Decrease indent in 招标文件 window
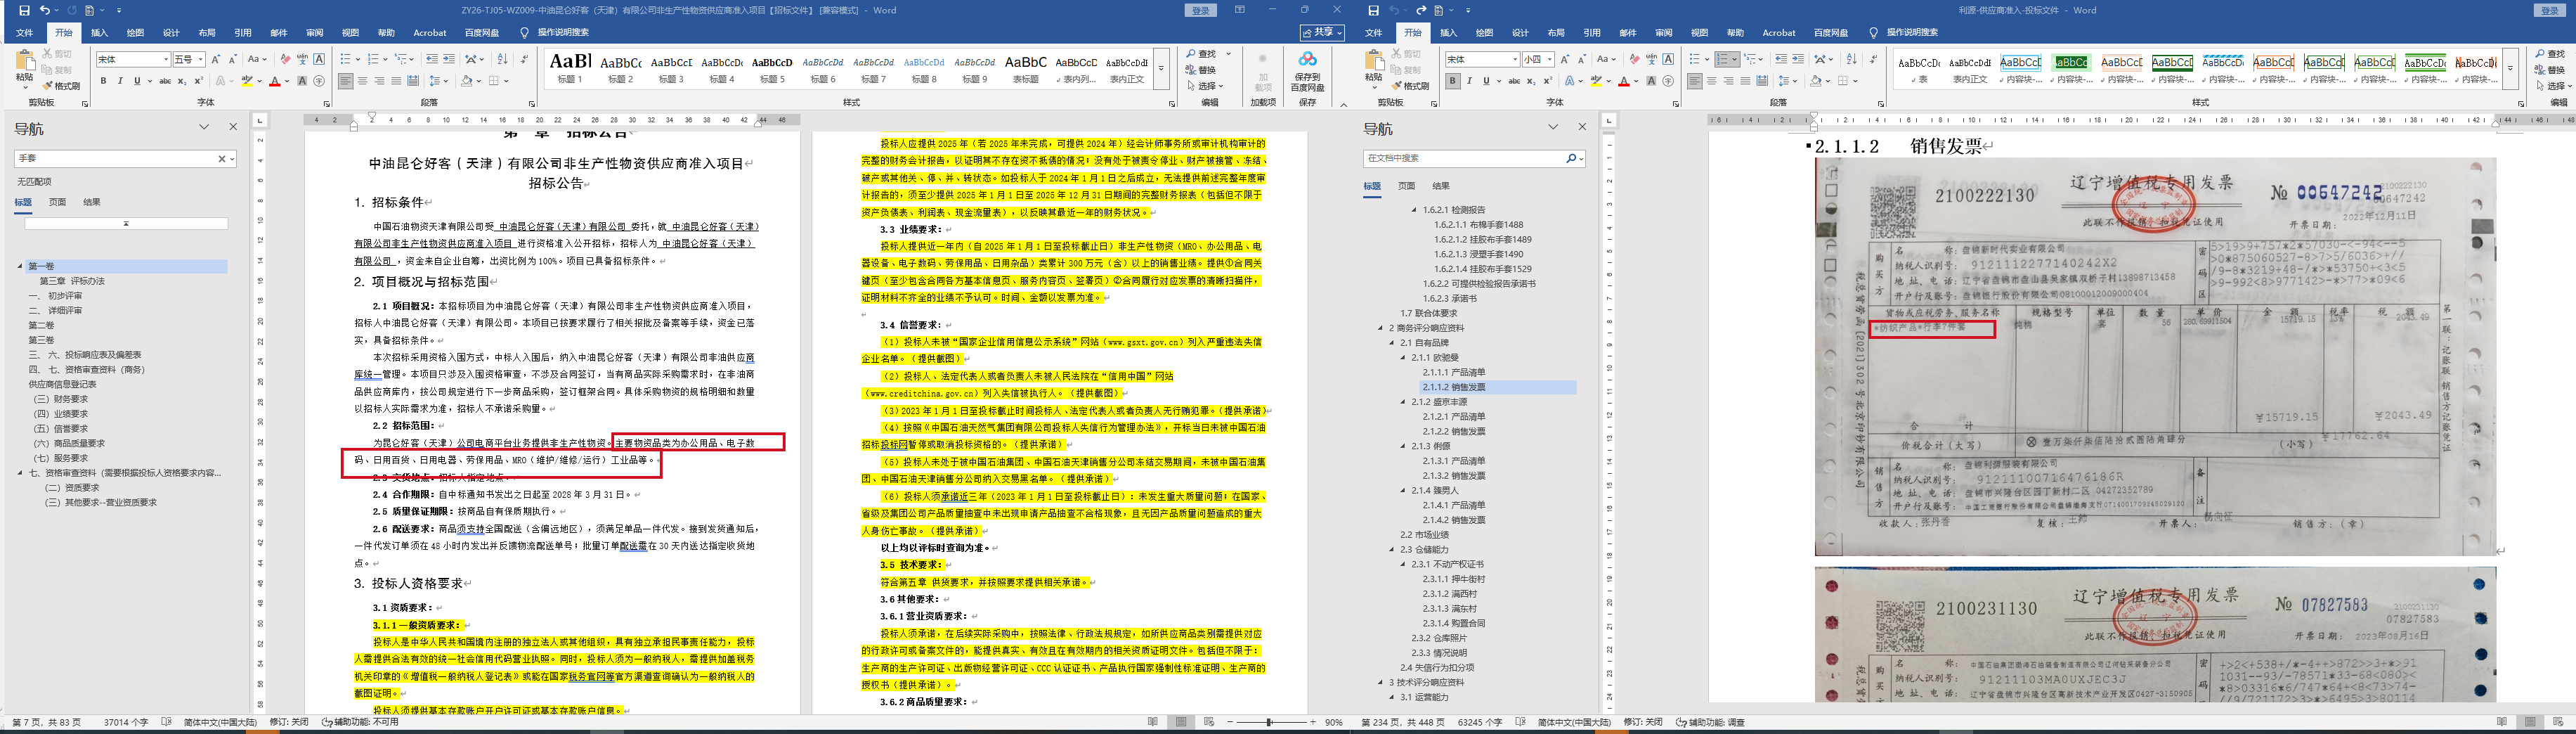Viewport: 2576px width, 734px height. 432,60
